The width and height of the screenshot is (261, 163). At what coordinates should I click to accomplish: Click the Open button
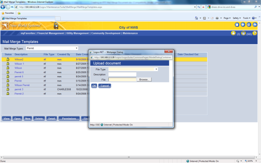(x=17, y=118)
